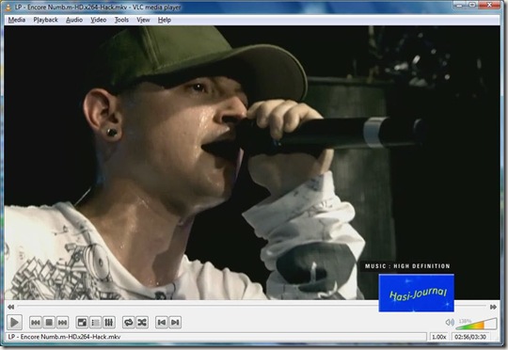Maximize the VLC media player window
This screenshot has width=508, height=350.
(472, 5)
